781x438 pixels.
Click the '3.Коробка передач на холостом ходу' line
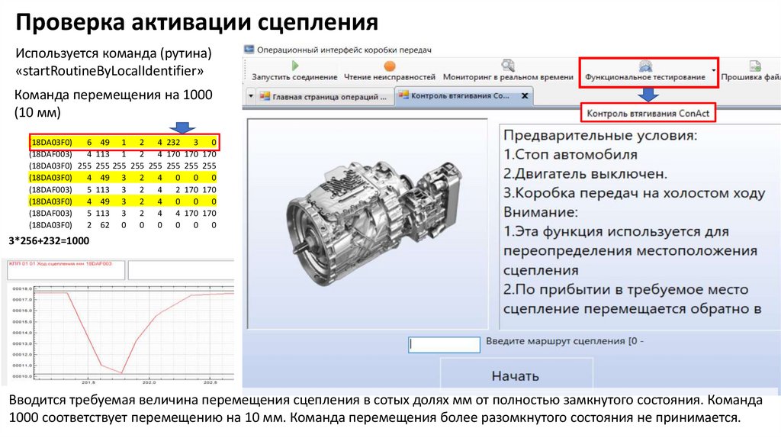(x=634, y=193)
